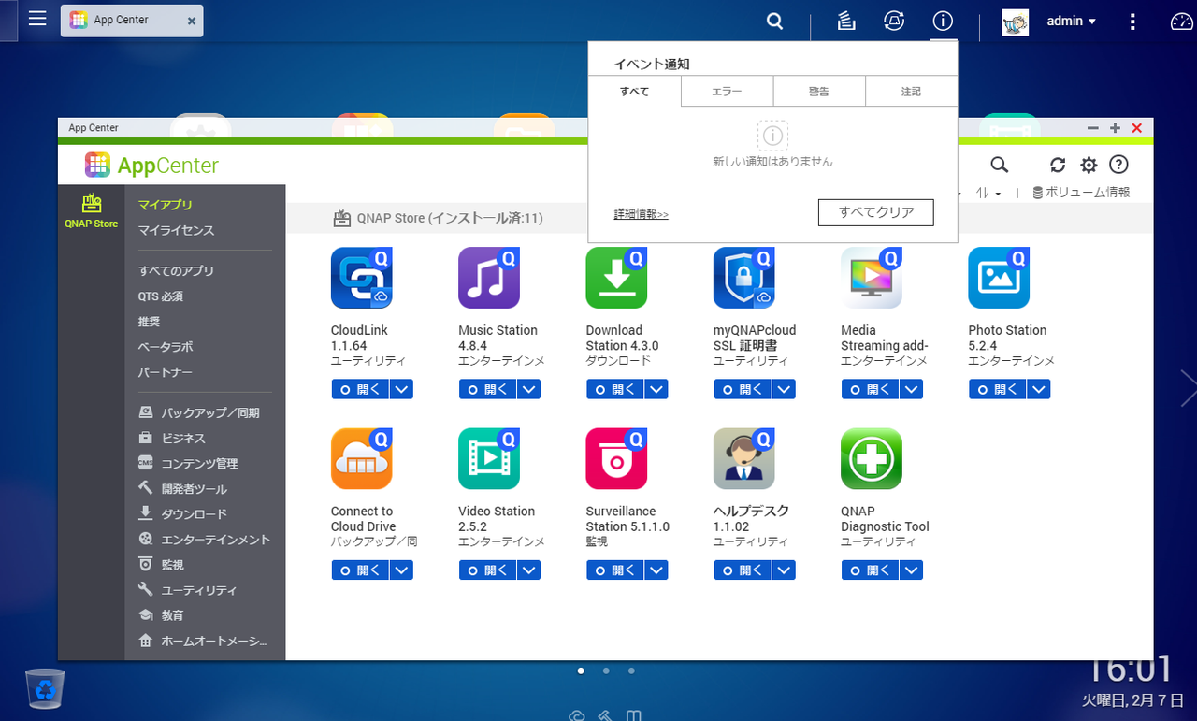Viewport: 1197px width, 721px height.
Task: Click the Photo Station app icon
Action: point(999,278)
